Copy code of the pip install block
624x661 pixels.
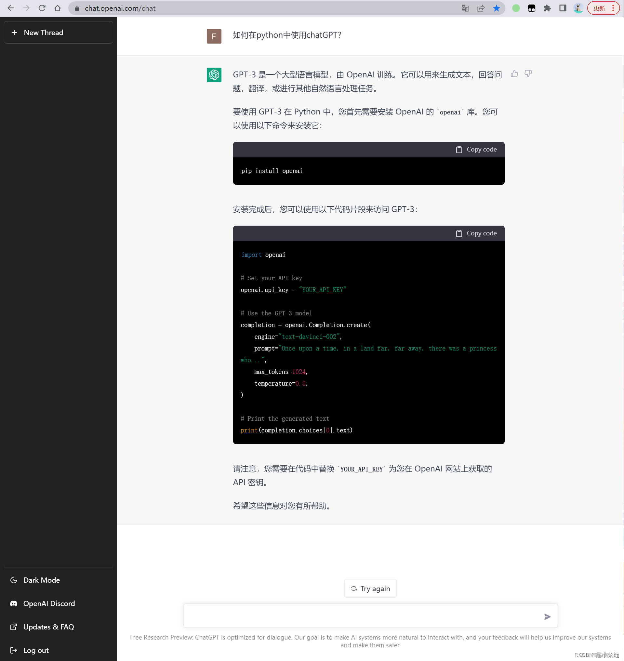pos(476,149)
